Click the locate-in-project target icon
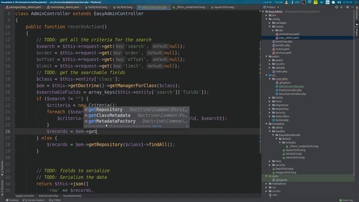Image resolution: width=359 pixels, height=202 pixels. tap(337, 7)
